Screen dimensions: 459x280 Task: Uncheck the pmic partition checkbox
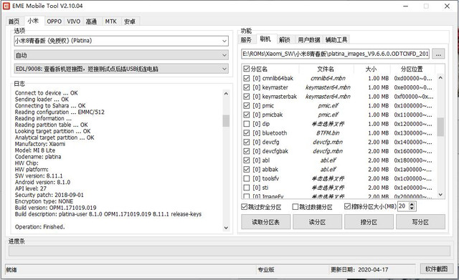pos(247,105)
